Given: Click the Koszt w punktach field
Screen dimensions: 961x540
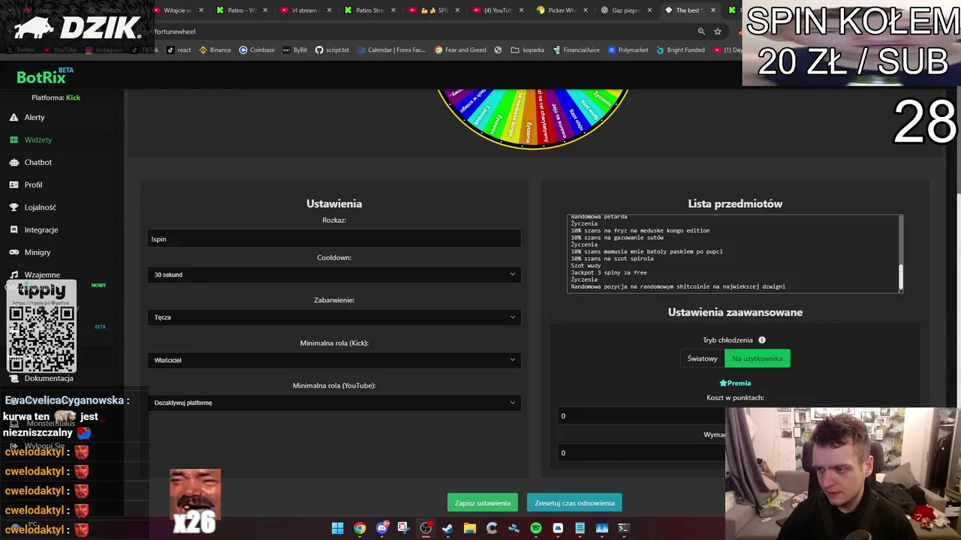Looking at the screenshot, I should click(x=641, y=415).
